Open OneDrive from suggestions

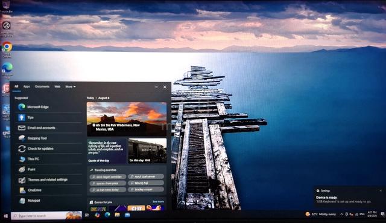point(48,190)
